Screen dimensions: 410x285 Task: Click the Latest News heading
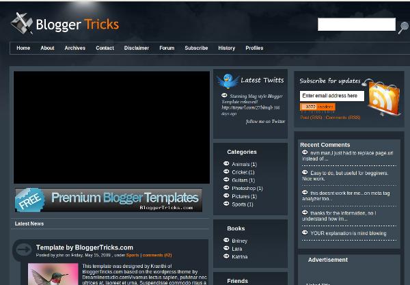coord(29,223)
